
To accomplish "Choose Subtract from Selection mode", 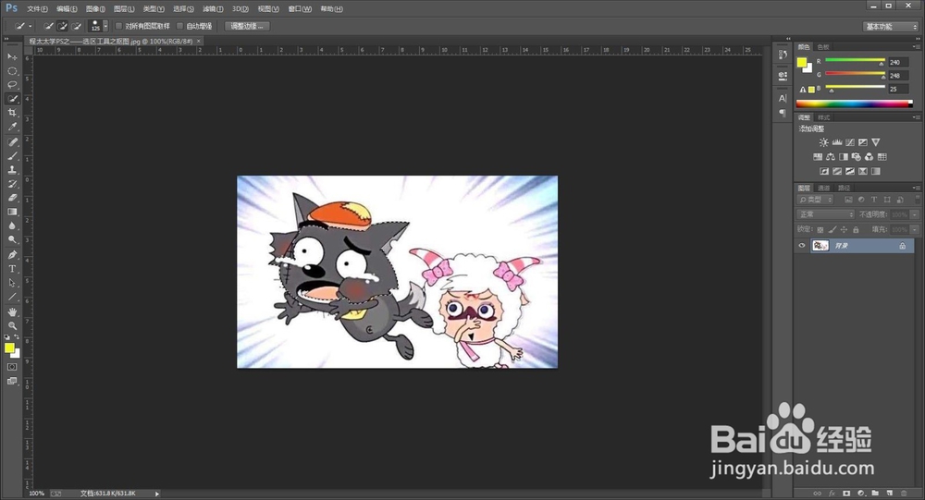I will (77, 26).
